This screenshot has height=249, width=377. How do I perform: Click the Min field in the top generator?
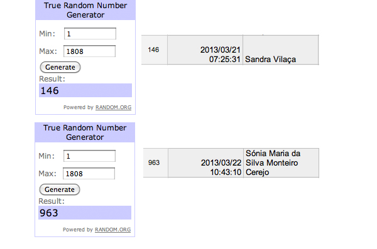pyautogui.click(x=90, y=34)
